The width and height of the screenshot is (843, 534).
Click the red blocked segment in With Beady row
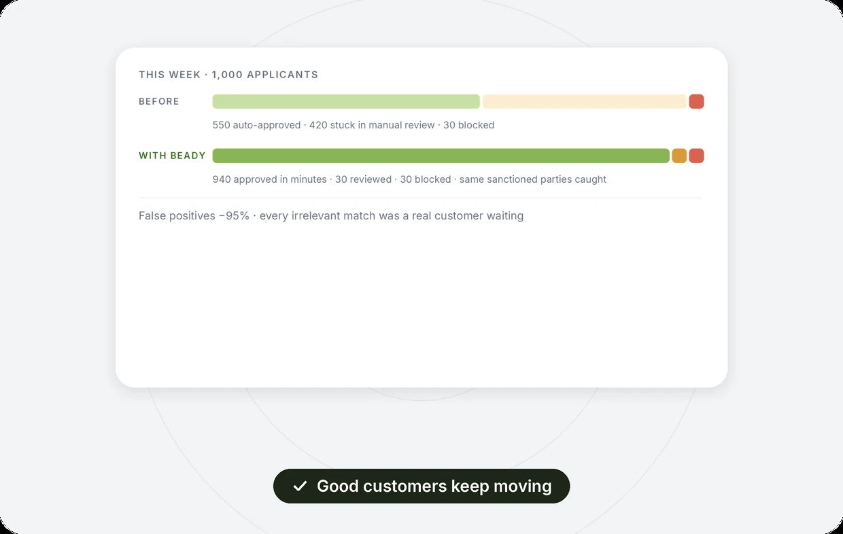pos(696,156)
